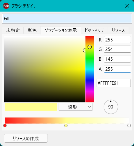Select the Fill property field
This screenshot has height=146, width=134.
(x=67, y=18)
